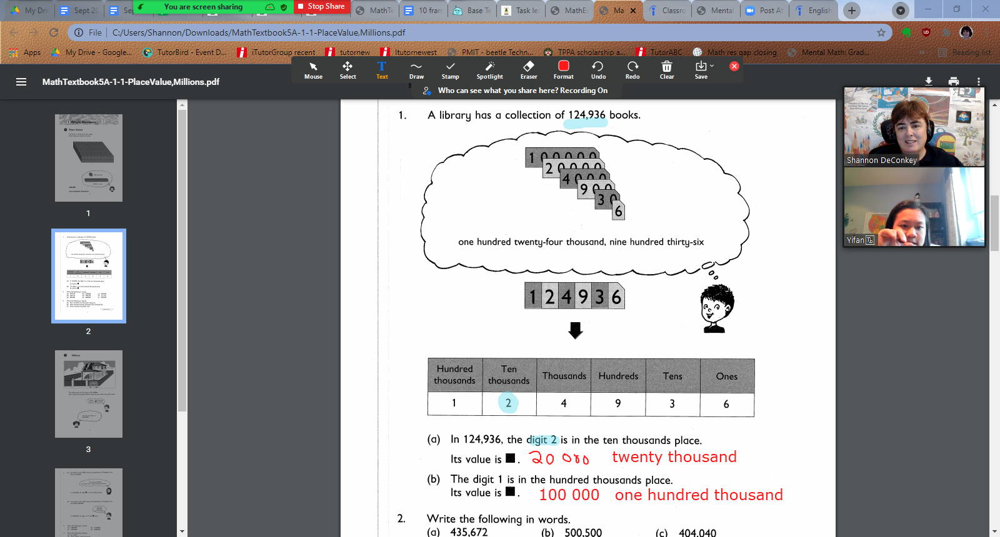Select Yifan video tile

coord(914,207)
